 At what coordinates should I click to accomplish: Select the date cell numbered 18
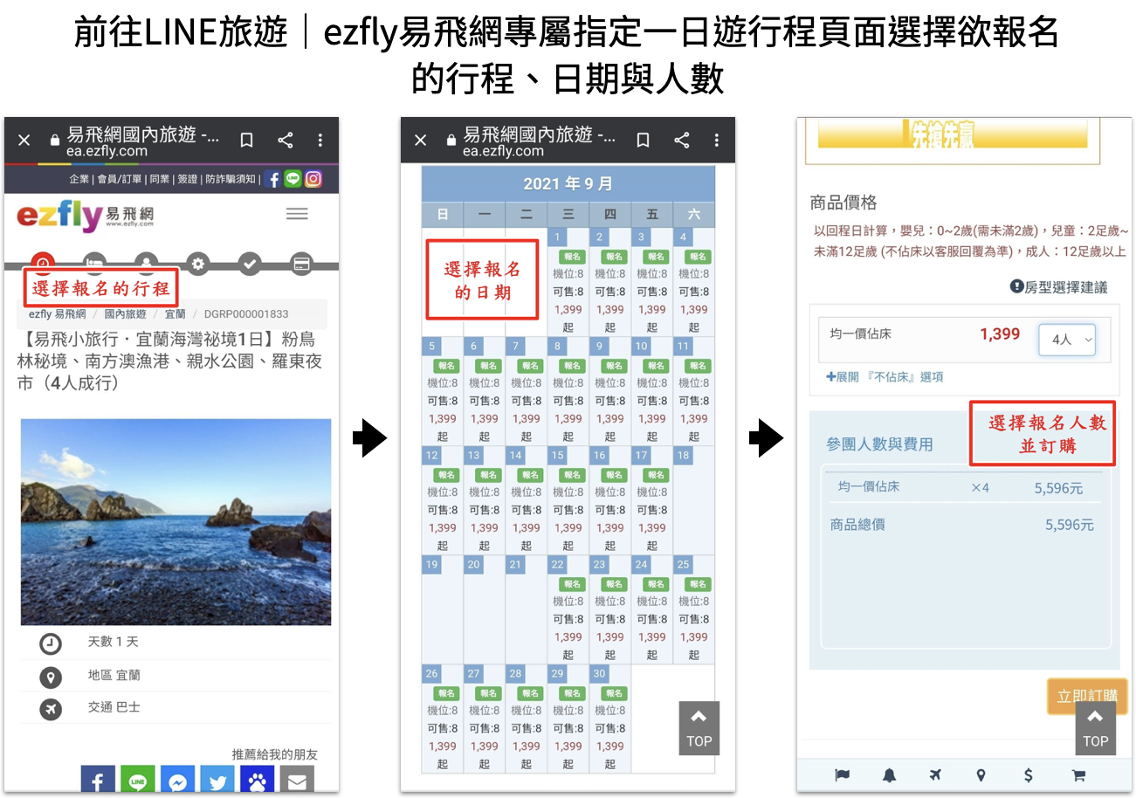pyautogui.click(x=694, y=500)
